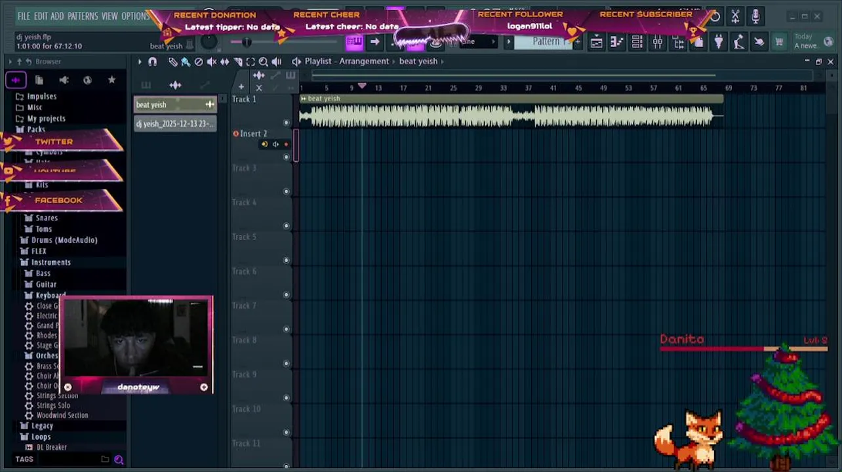
Task: Choose the Select marquee tool
Action: pos(251,62)
